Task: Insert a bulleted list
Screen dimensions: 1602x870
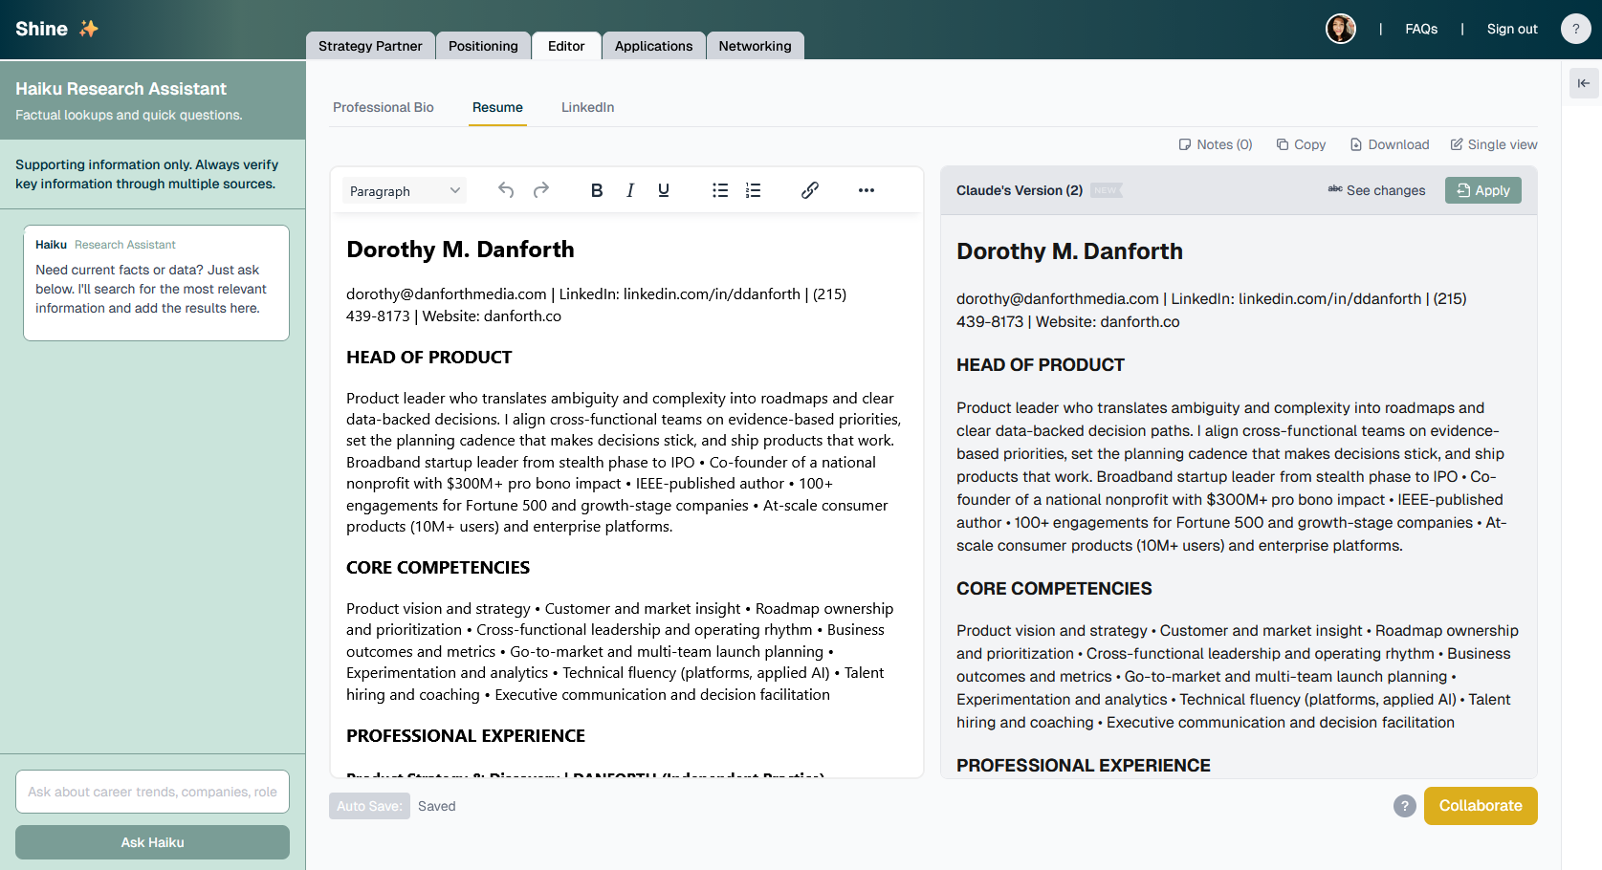Action: click(x=719, y=189)
